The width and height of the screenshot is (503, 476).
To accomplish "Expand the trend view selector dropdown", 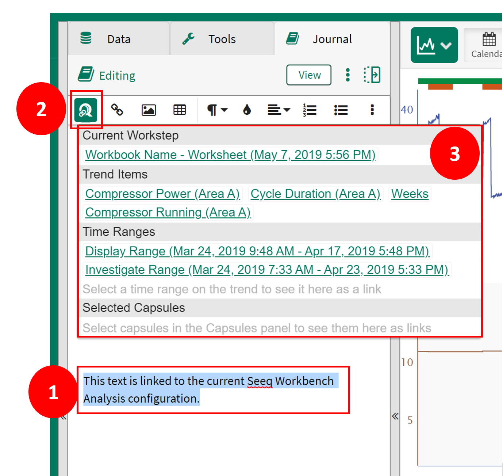I will click(434, 45).
